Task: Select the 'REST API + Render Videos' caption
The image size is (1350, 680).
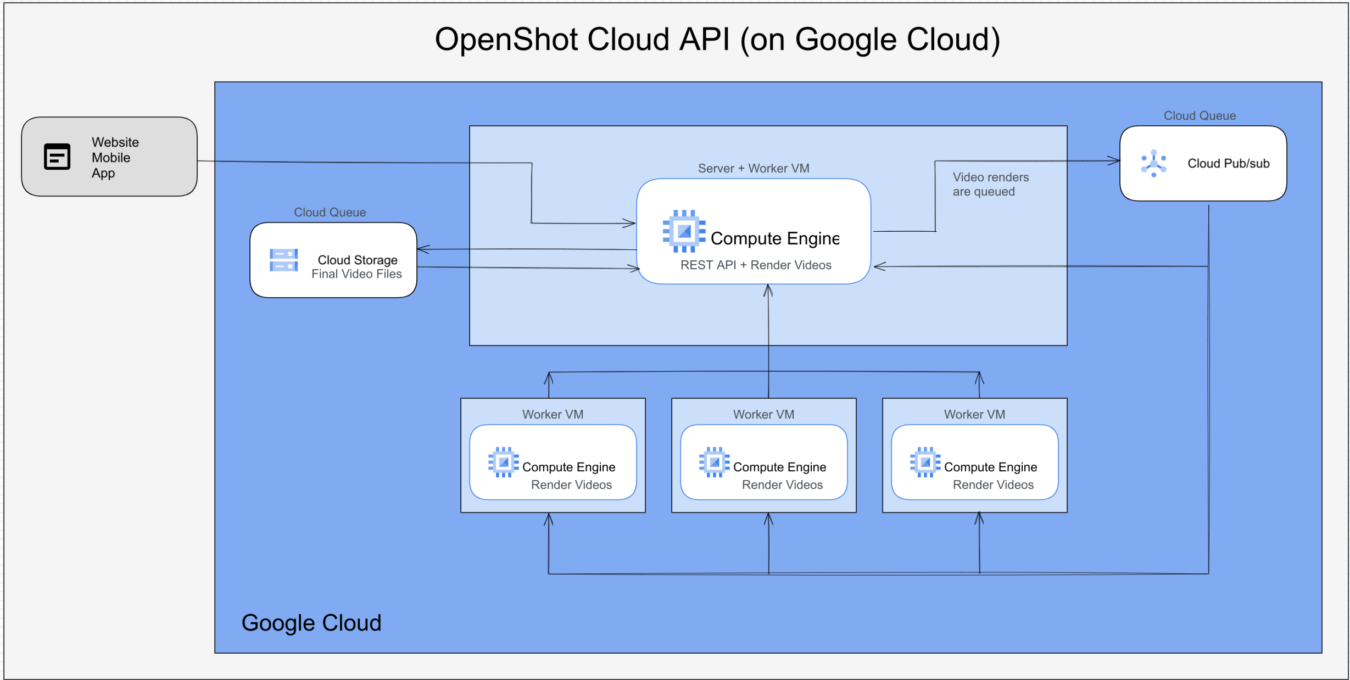Action: (756, 265)
